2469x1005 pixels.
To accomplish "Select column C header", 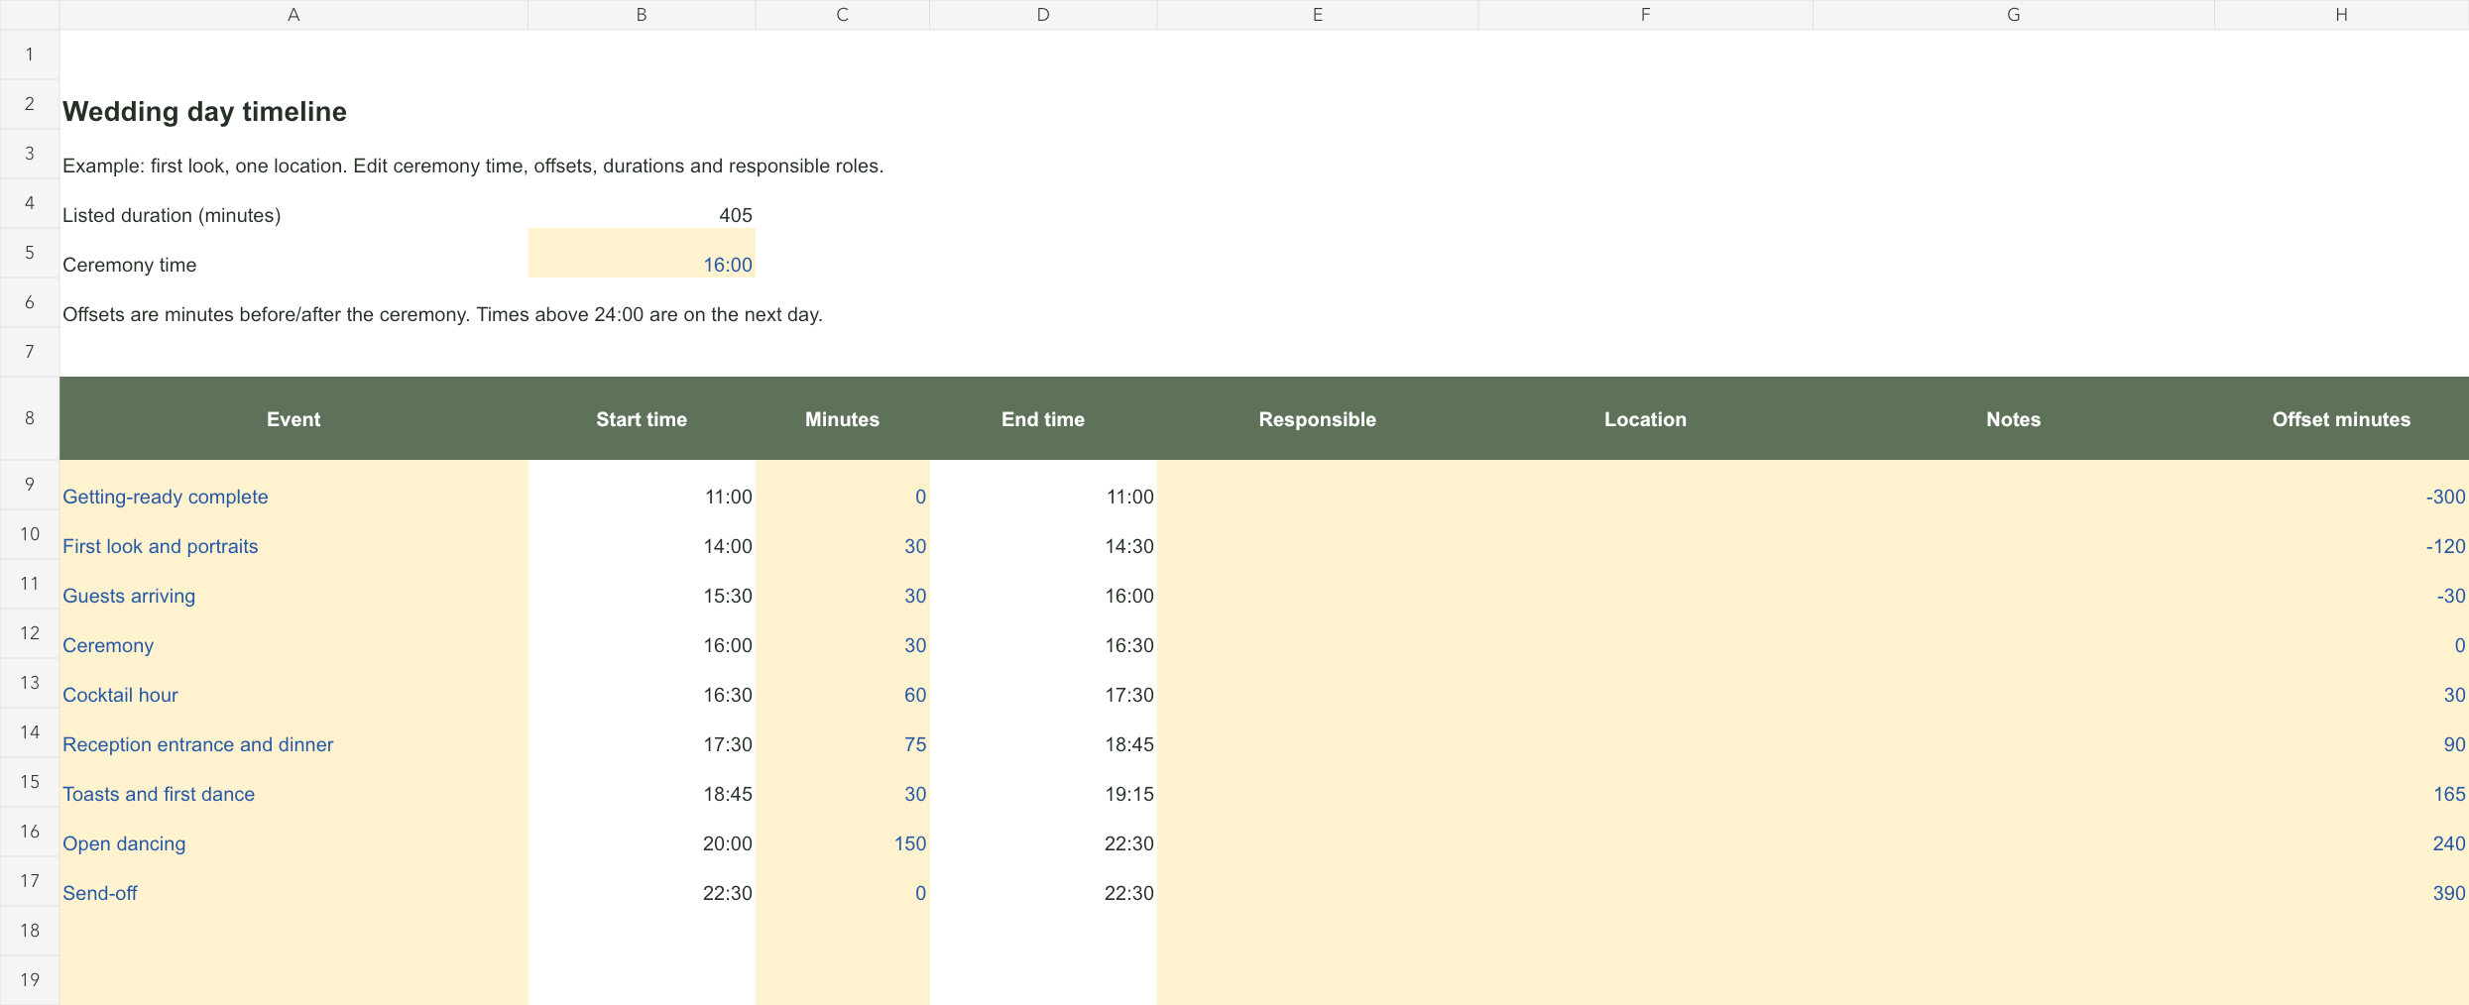I will pyautogui.click(x=842, y=15).
